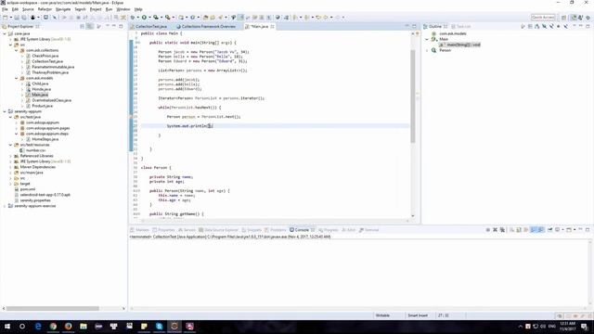The width and height of the screenshot is (594, 334).
Task: Click Collapse All in Project Explorer
Action: (83, 27)
